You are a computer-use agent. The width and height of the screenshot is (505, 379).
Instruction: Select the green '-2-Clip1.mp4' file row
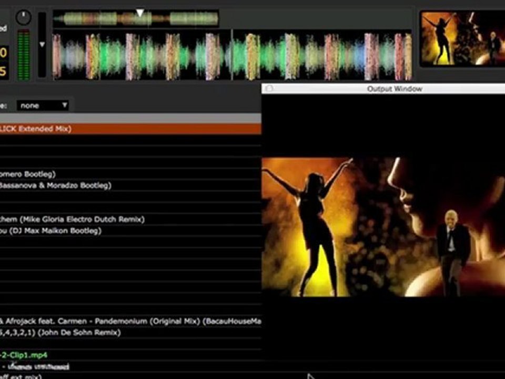coord(130,355)
